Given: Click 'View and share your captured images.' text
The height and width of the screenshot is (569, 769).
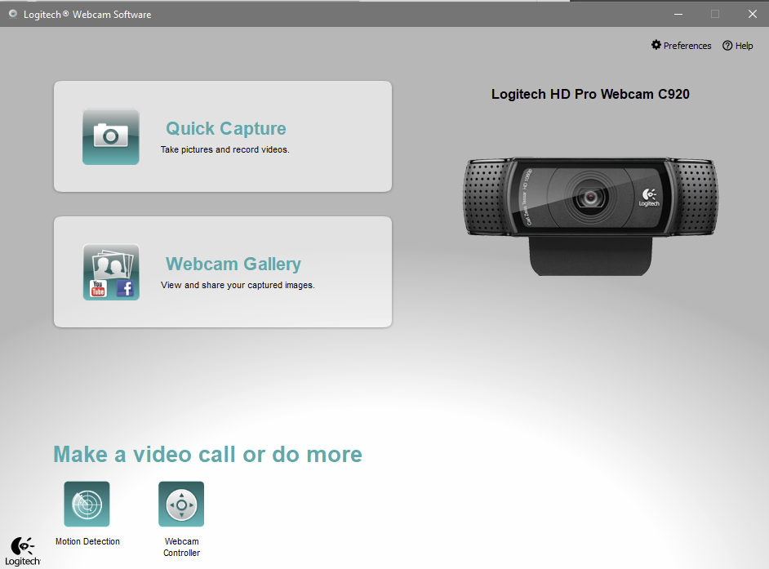Looking at the screenshot, I should pos(238,285).
